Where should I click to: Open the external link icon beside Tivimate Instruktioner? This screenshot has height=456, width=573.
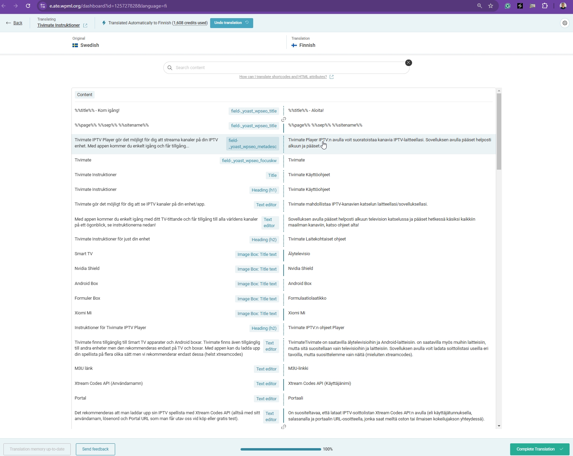(x=85, y=26)
